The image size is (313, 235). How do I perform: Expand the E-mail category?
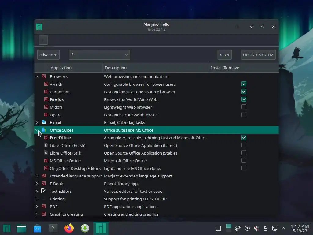(37, 122)
